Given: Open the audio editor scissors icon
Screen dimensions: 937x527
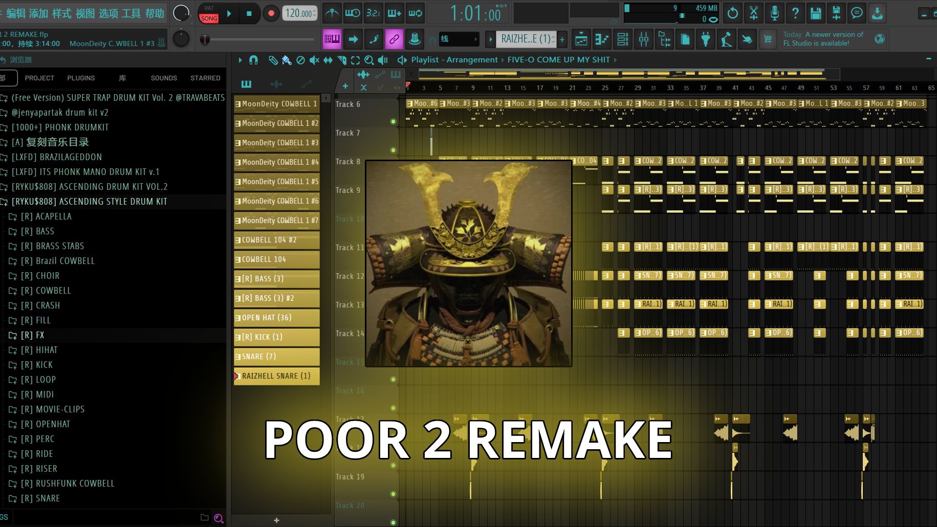Looking at the screenshot, I should point(754,13).
